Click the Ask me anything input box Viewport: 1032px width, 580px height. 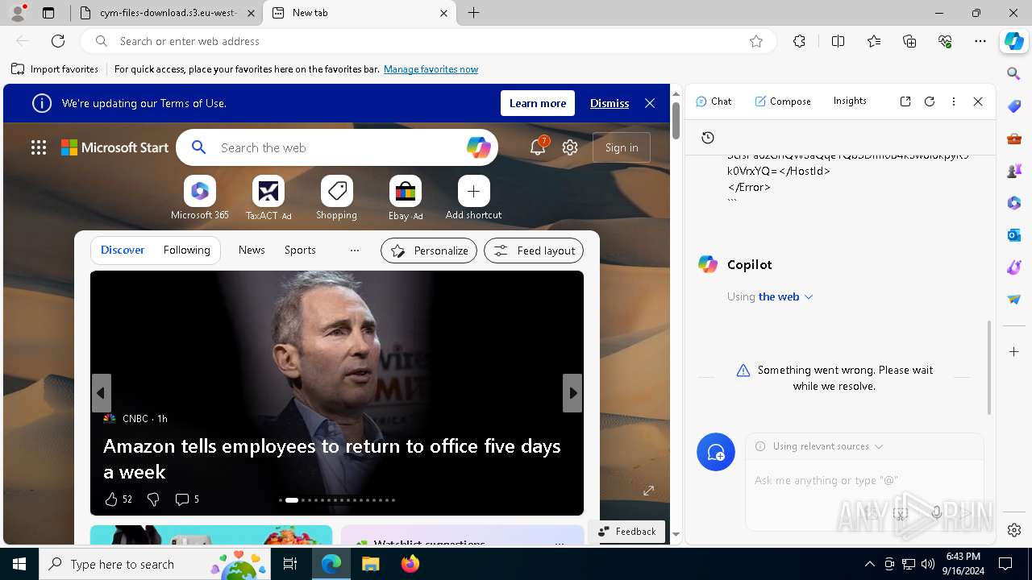coord(864,480)
